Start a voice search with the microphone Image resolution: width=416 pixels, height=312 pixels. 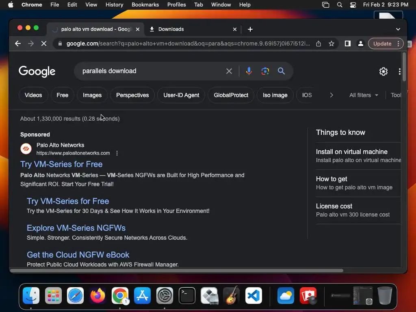tap(249, 71)
